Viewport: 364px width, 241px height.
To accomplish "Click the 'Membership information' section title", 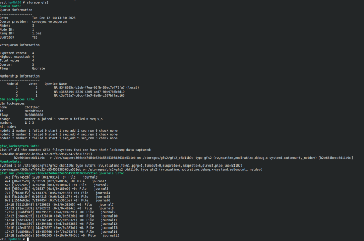I will pyautogui.click(x=20, y=76).
